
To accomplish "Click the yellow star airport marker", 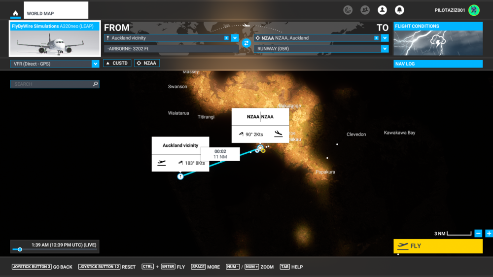I will pos(263,151).
